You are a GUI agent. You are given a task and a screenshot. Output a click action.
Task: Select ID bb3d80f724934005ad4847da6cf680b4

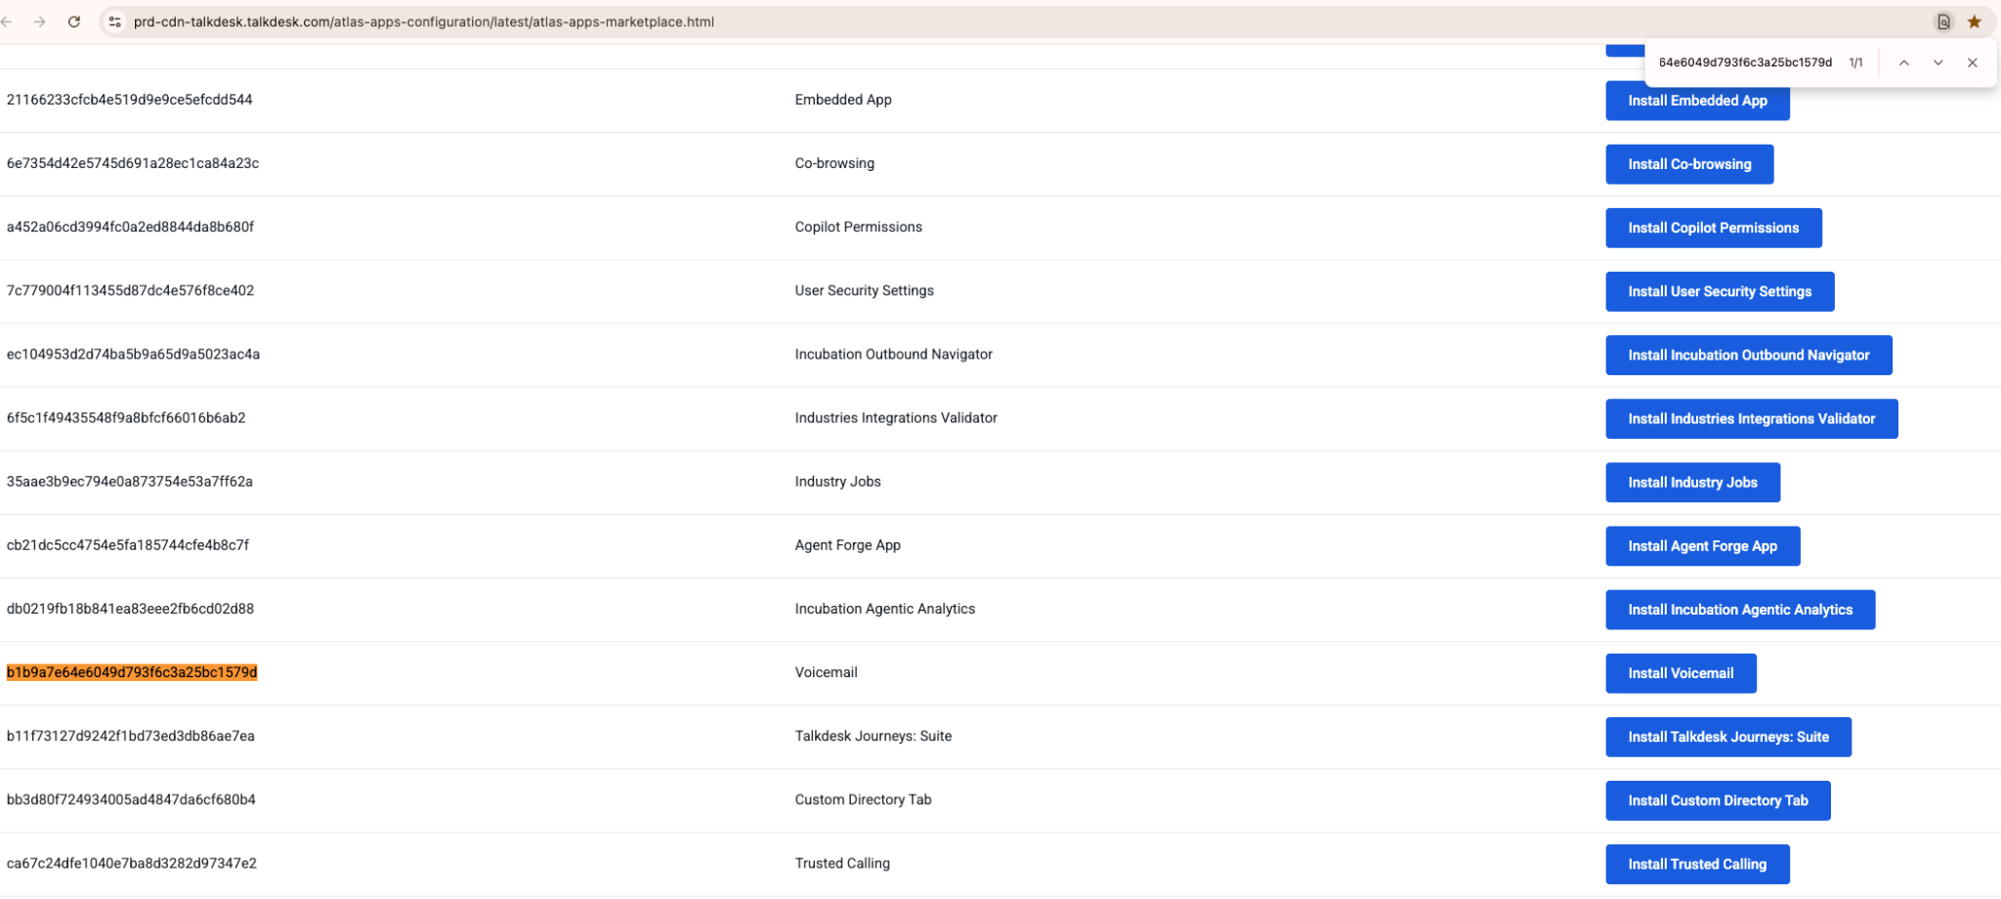pyautogui.click(x=131, y=799)
